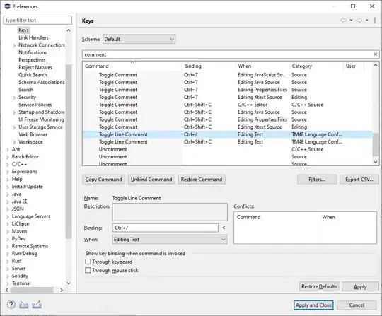Screen dimensions: 382x316
Task: Click the Binding text field
Action: (x=165, y=228)
